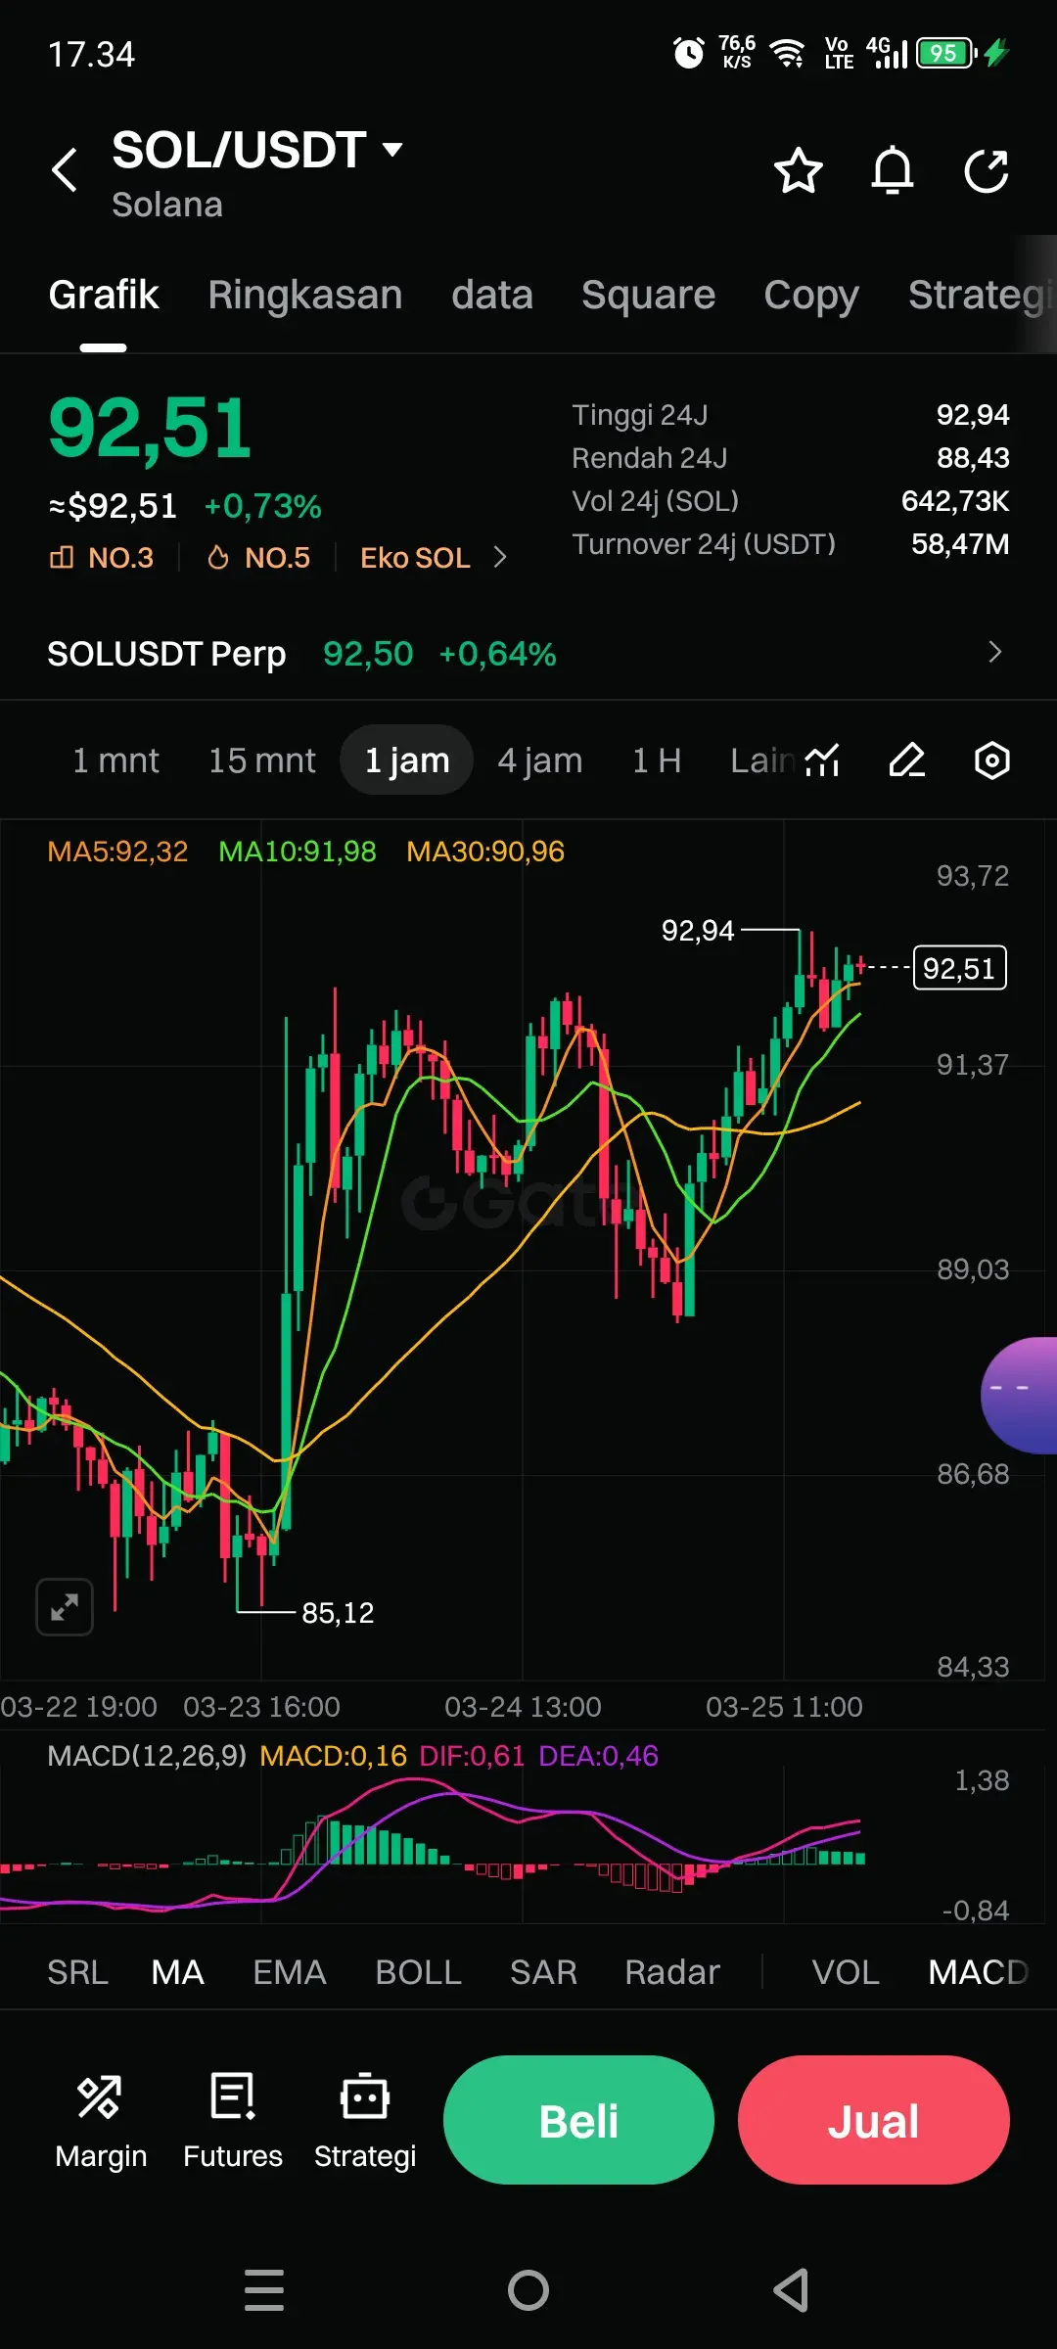Expand SOLUSDT Perp with right chevron
Viewport: 1057px width, 2349px height.
click(x=995, y=653)
